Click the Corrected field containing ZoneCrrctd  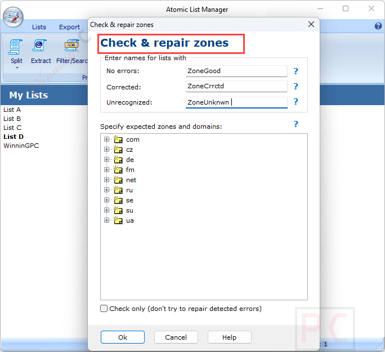pyautogui.click(x=236, y=87)
